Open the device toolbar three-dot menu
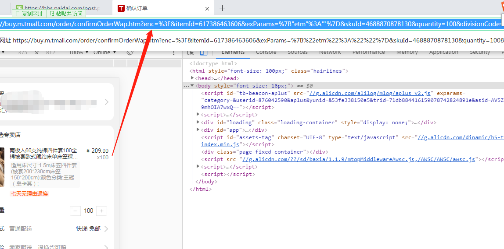 coord(173,53)
